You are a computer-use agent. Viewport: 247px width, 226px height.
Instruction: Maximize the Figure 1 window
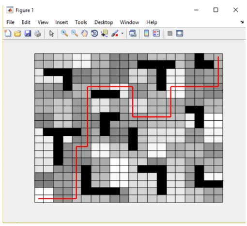pos(216,10)
